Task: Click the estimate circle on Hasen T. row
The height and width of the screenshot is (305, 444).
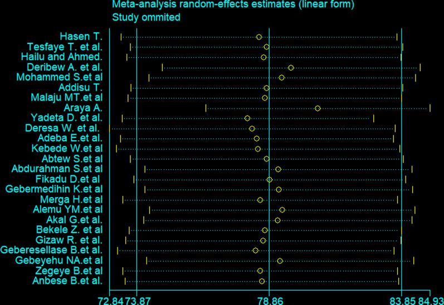Action: click(259, 37)
